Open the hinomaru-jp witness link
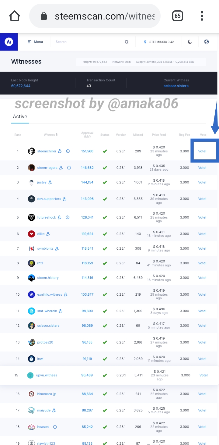This screenshot has height=445, width=219. click(x=47, y=394)
